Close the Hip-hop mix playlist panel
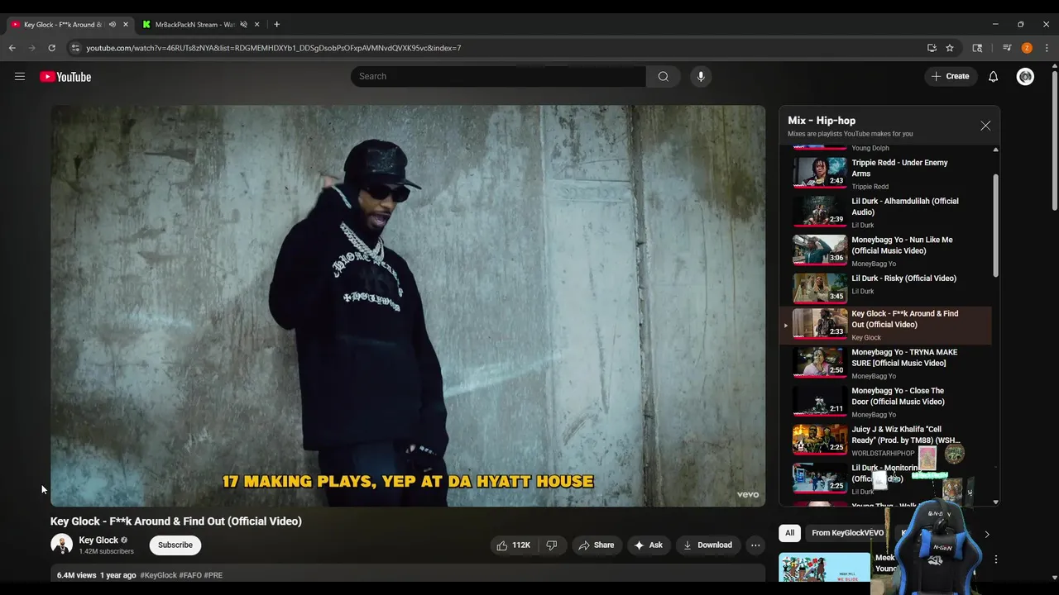This screenshot has width=1059, height=595. coord(985,126)
